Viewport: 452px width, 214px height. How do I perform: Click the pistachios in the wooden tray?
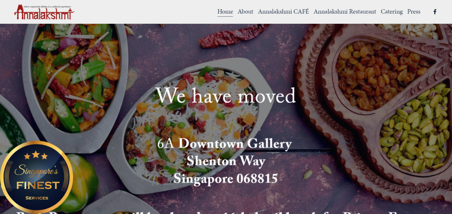tap(415, 127)
